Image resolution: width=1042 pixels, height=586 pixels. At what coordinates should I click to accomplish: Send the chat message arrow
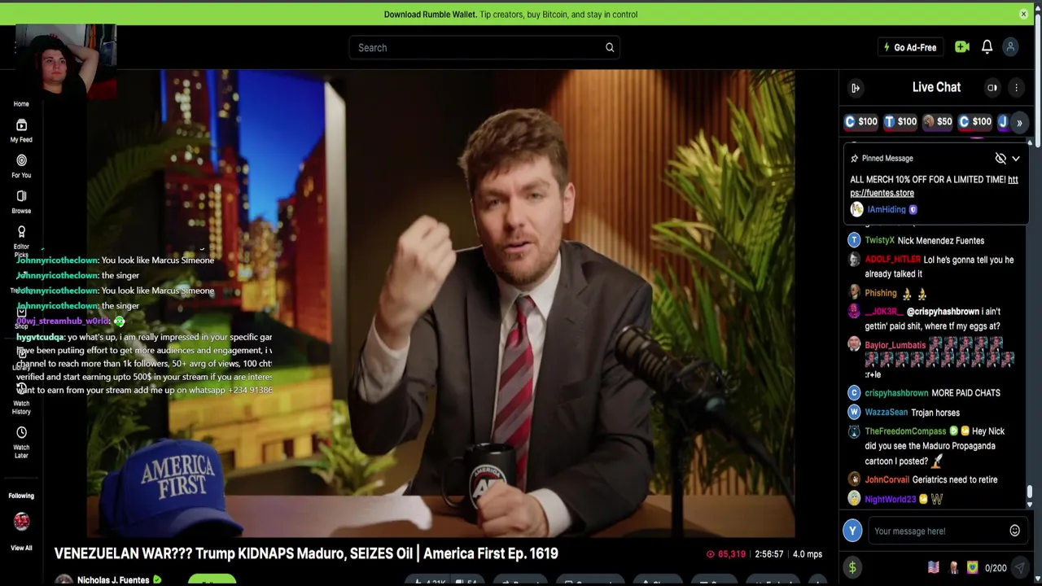click(x=1019, y=567)
